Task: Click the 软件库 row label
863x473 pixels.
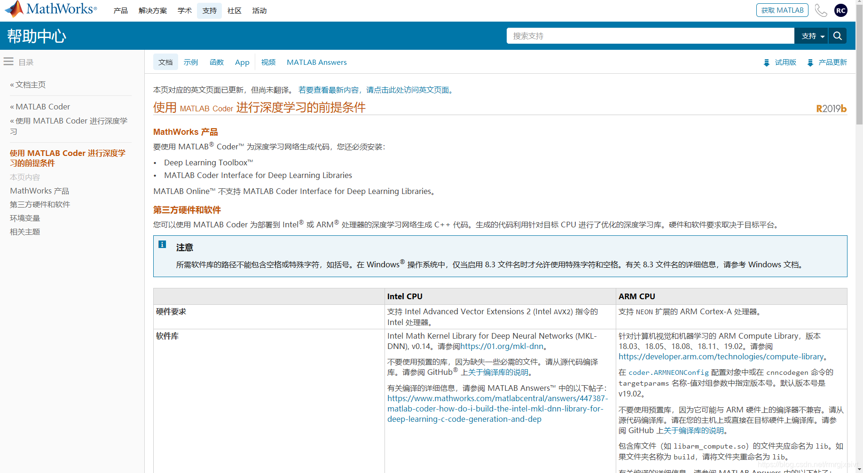Action: click(167, 336)
